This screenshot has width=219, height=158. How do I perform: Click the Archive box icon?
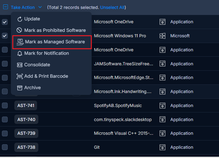click(20, 88)
